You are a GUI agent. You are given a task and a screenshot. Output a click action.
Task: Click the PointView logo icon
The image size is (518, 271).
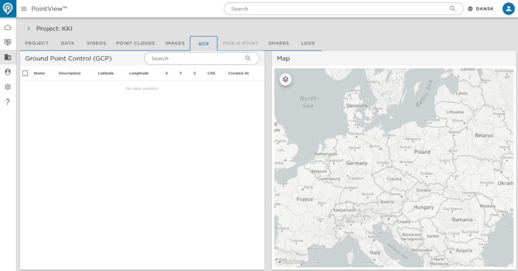[x=8, y=9]
